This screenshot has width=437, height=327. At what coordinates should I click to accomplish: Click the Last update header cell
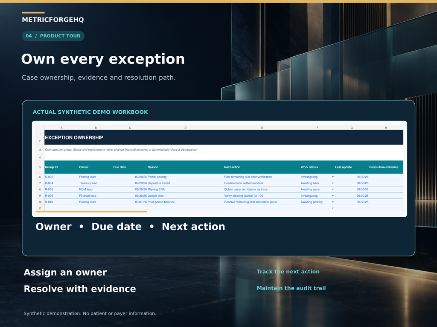(352, 167)
